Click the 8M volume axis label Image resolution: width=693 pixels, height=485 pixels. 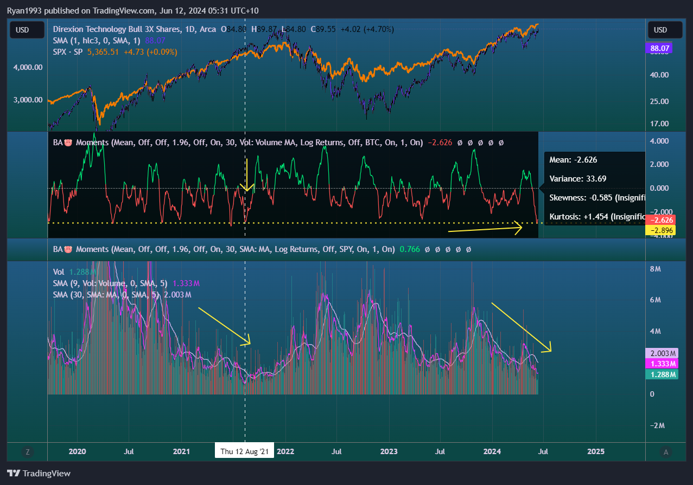click(654, 268)
